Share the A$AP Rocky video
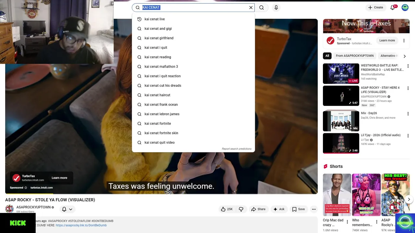This screenshot has height=233, width=415. point(258,209)
